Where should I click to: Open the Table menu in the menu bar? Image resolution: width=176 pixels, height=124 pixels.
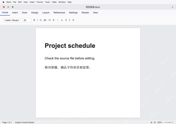(54, 2)
